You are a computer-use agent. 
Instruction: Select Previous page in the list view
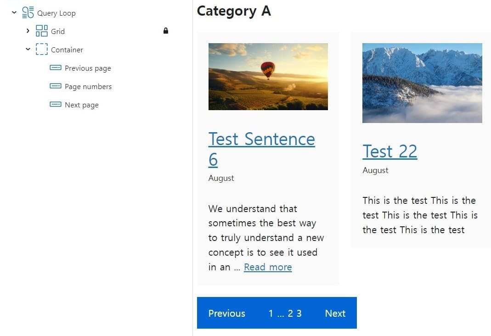point(88,68)
